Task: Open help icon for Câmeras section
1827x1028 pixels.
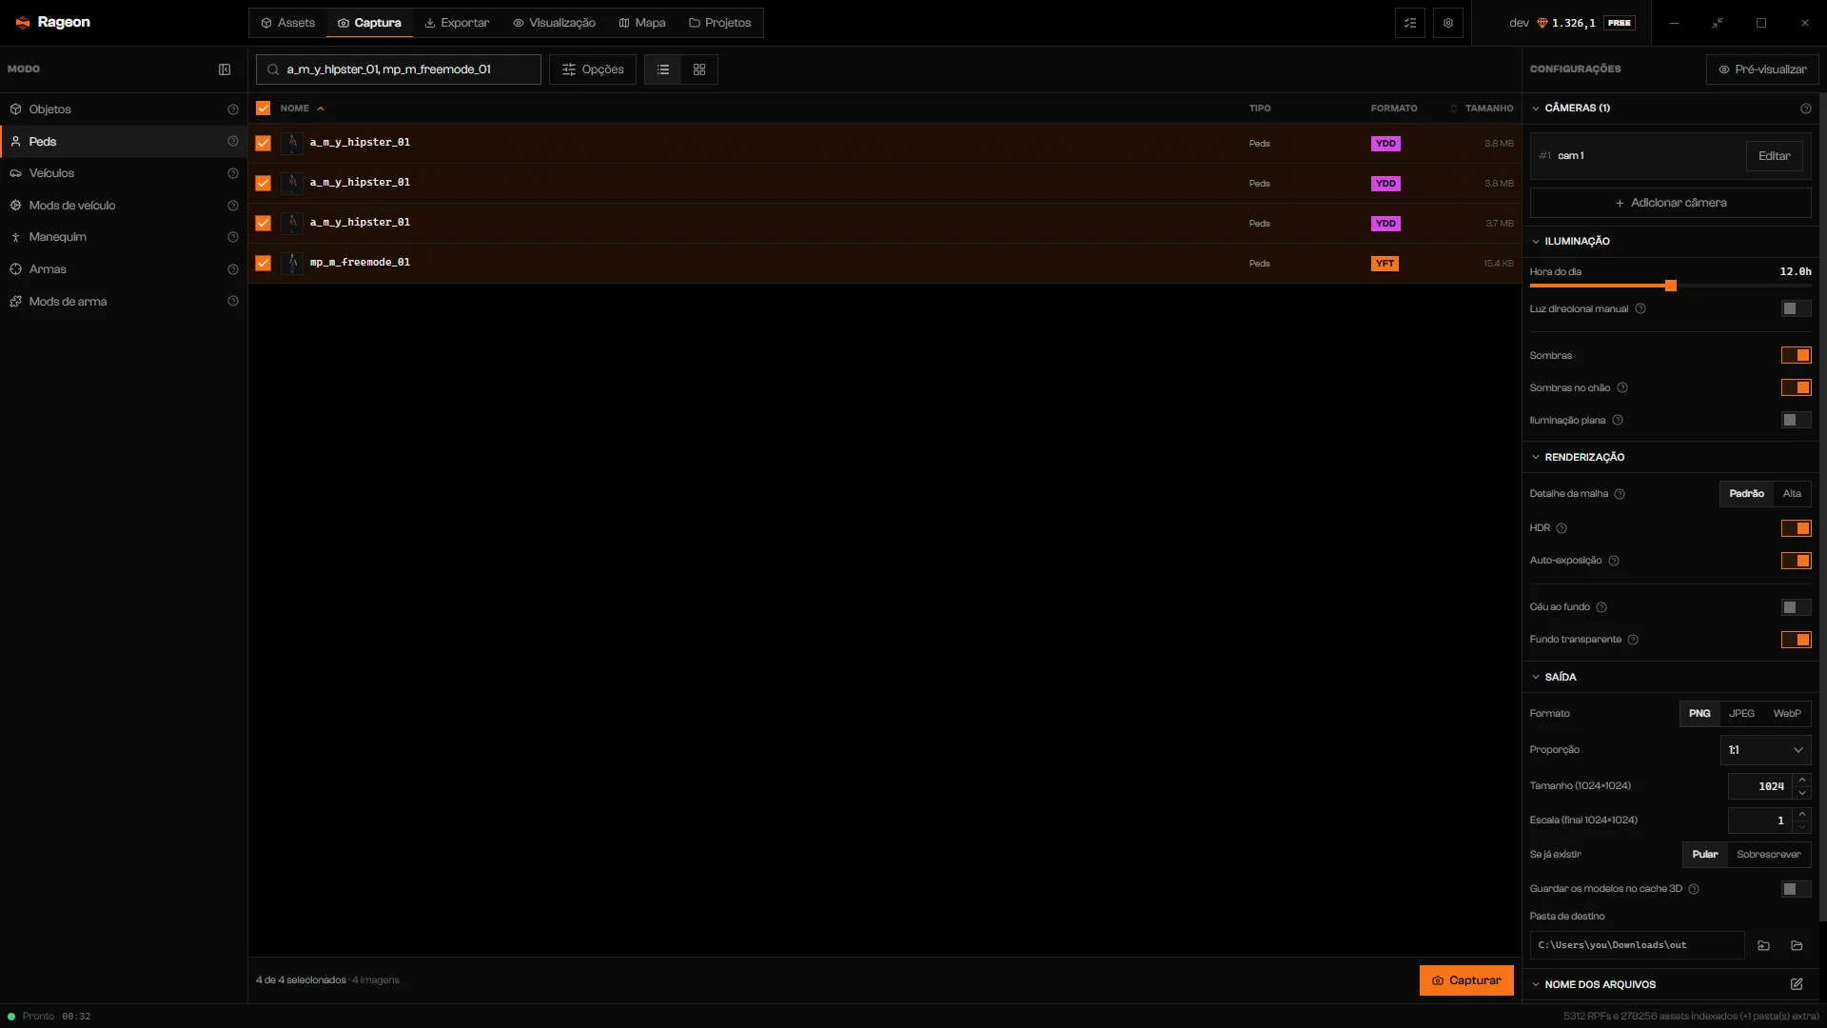Action: 1806,109
